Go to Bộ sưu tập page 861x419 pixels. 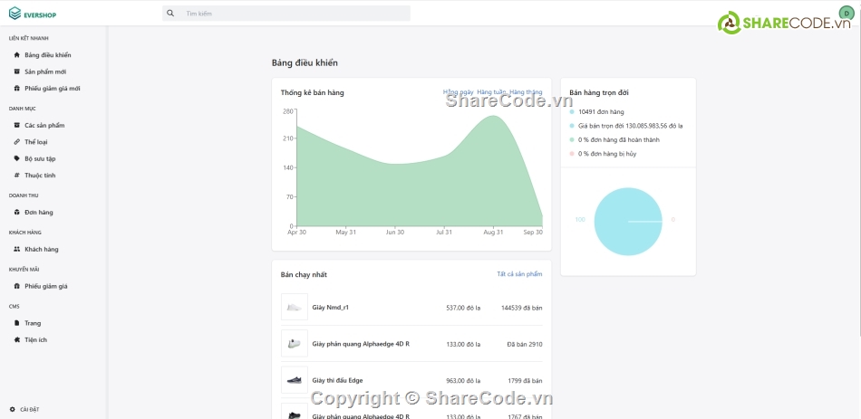40,158
